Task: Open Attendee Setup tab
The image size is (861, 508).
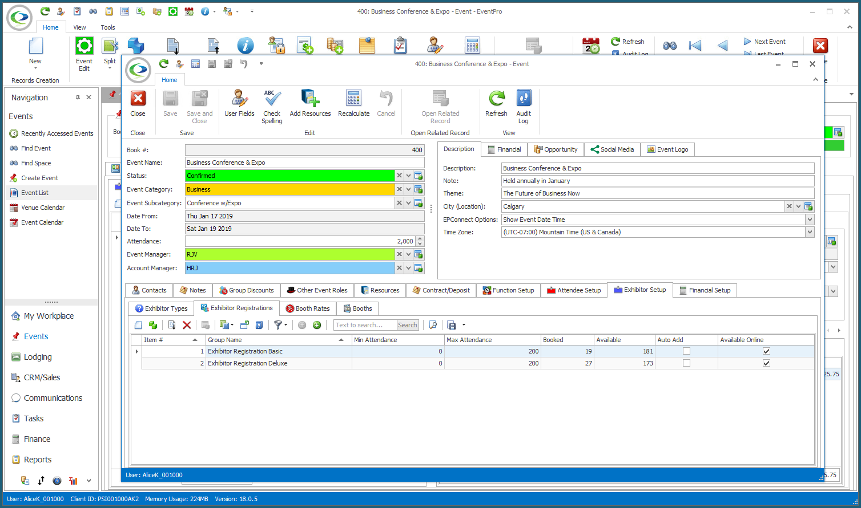Action: [574, 290]
